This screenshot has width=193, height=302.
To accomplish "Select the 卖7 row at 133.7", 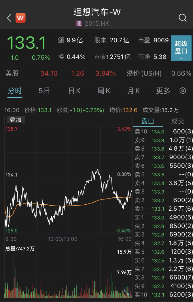I will click(x=163, y=157).
